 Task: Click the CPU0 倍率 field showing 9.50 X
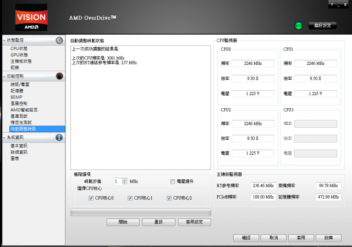pyautogui.click(x=253, y=79)
